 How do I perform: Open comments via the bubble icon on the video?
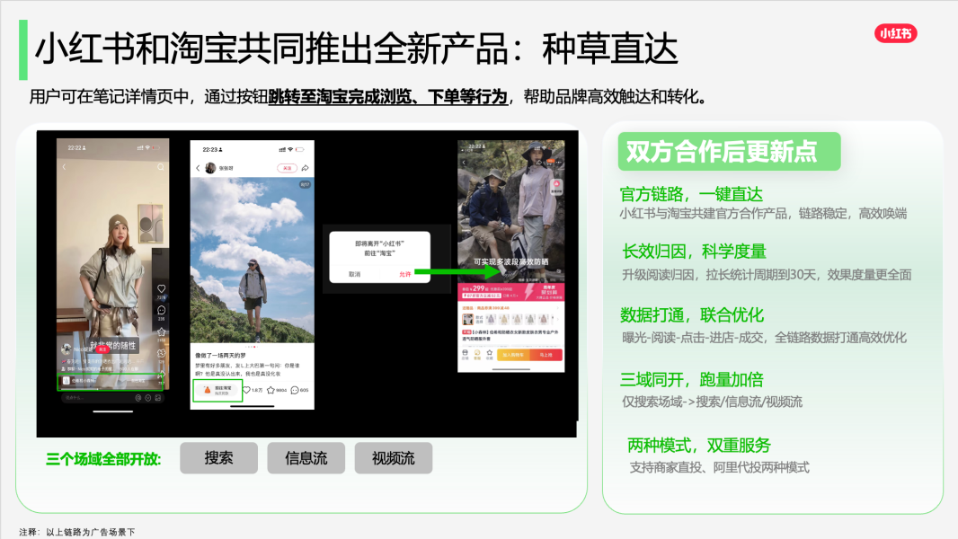pos(161,309)
